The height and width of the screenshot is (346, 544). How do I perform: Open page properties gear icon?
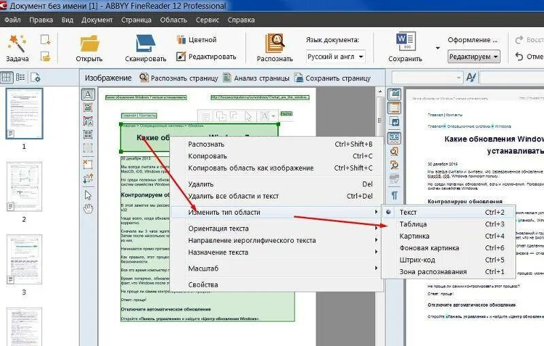(35, 77)
